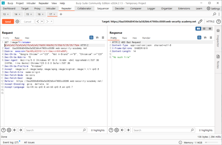The height and width of the screenshot is (145, 222).
Task: Add a new Repeater tab
Action: click(x=61, y=14)
